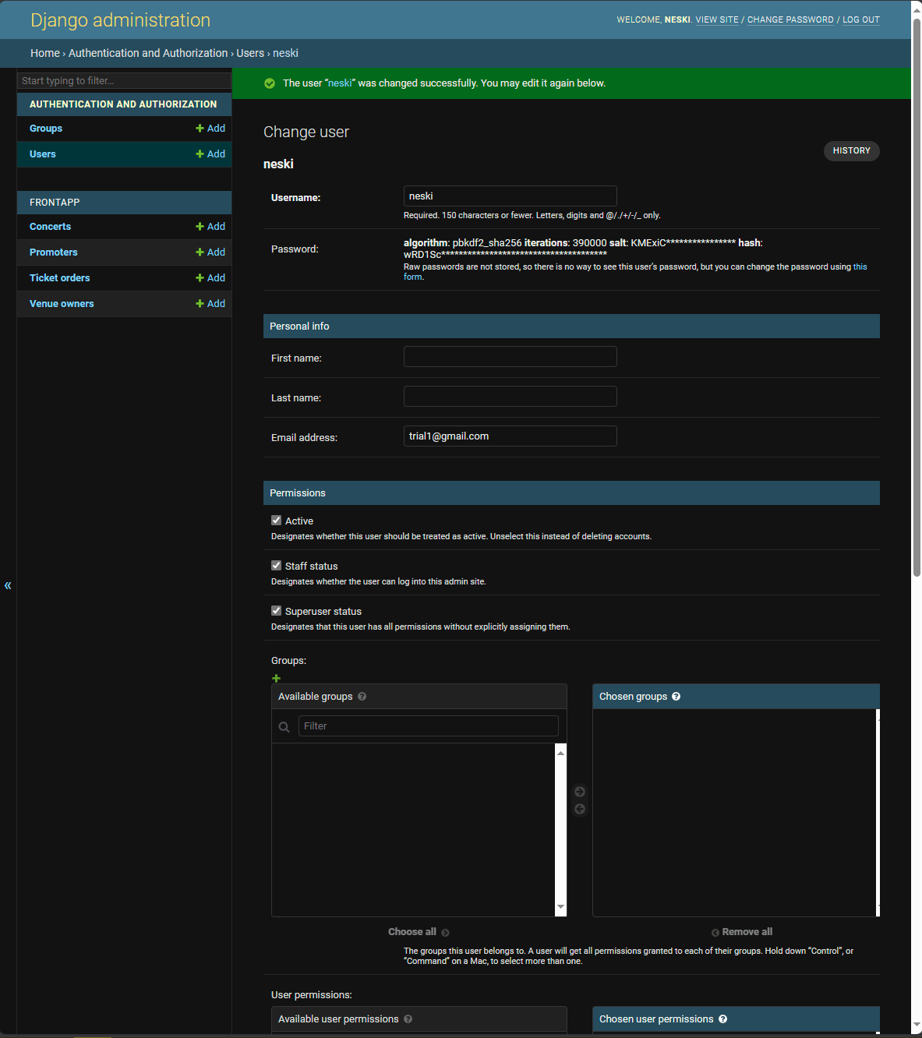Click the left arrow to remove chosen groups
This screenshot has height=1038, width=922.
coord(579,809)
